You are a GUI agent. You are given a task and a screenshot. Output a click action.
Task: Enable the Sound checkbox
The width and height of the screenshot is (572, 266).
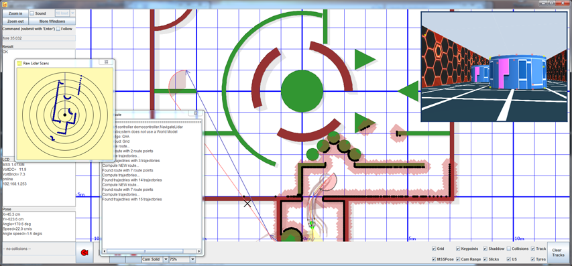click(32, 13)
